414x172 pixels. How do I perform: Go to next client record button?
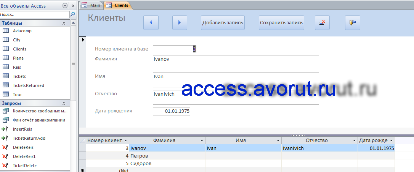pos(180,23)
